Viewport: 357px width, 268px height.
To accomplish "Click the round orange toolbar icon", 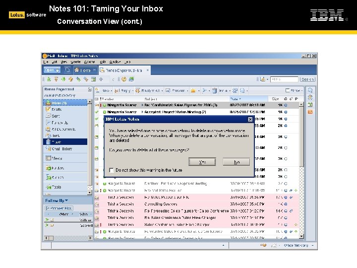I will (124, 79).
